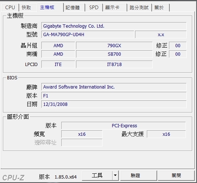Click the CPU-Z logo text
Viewport: 197px width, 183px height.
(x=13, y=177)
